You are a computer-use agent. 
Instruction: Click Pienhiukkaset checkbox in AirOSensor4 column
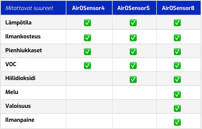pyautogui.click(x=88, y=51)
